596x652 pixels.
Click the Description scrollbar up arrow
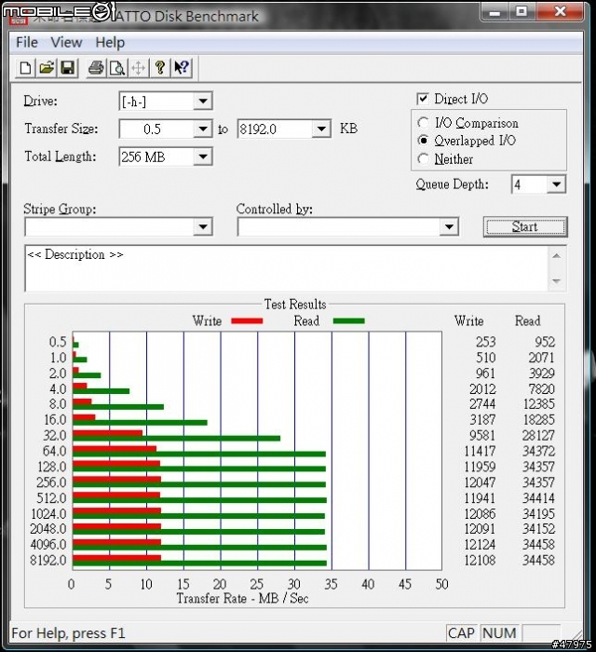coord(557,256)
